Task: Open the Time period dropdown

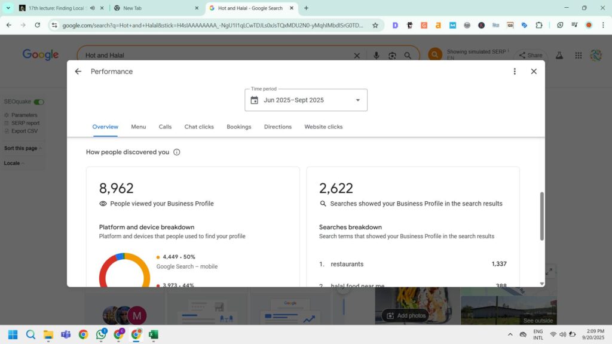Action: pyautogui.click(x=306, y=100)
